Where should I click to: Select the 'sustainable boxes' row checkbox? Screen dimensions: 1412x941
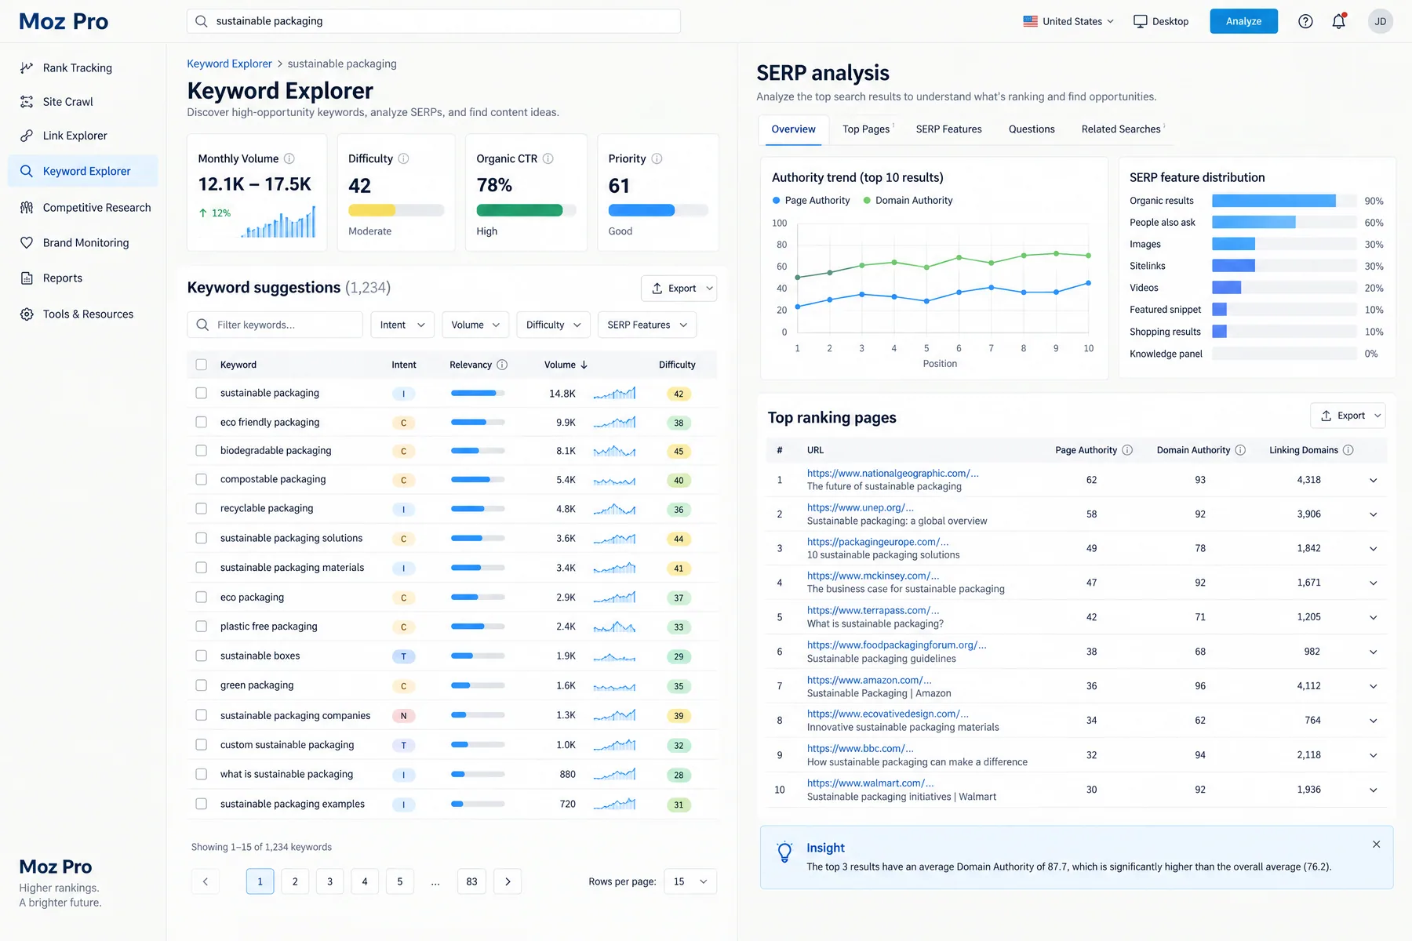202,656
